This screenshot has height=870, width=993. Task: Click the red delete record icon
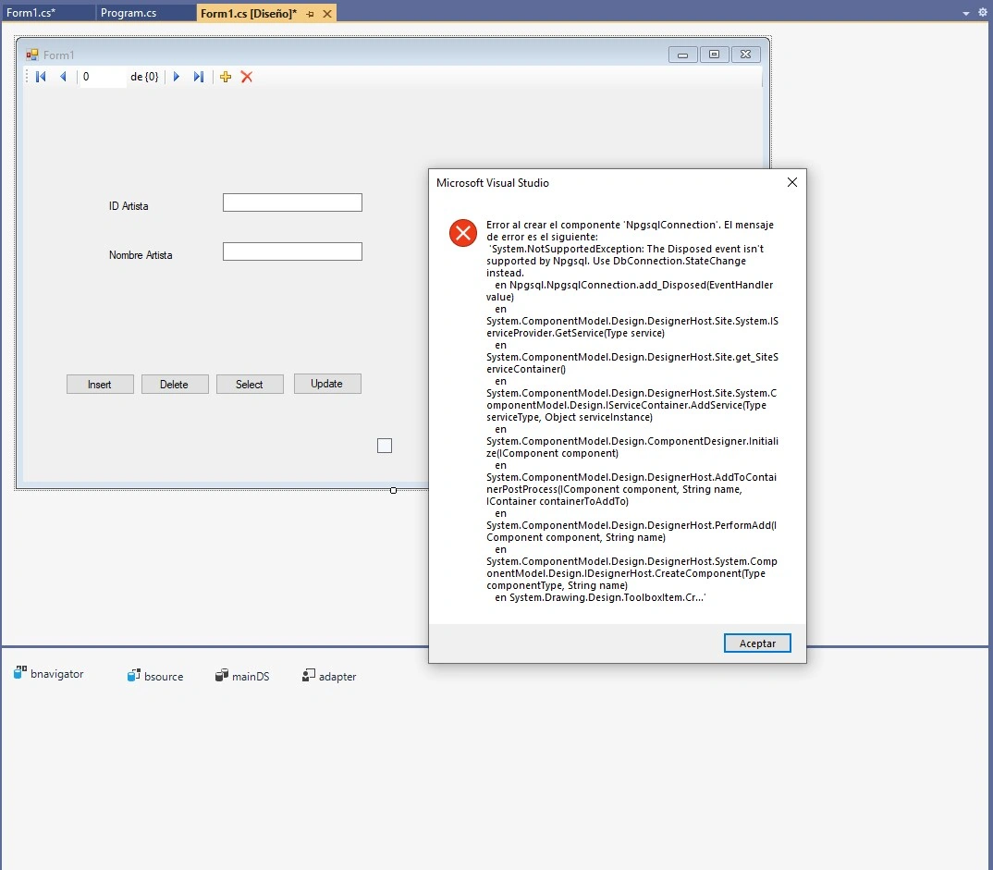coord(247,77)
